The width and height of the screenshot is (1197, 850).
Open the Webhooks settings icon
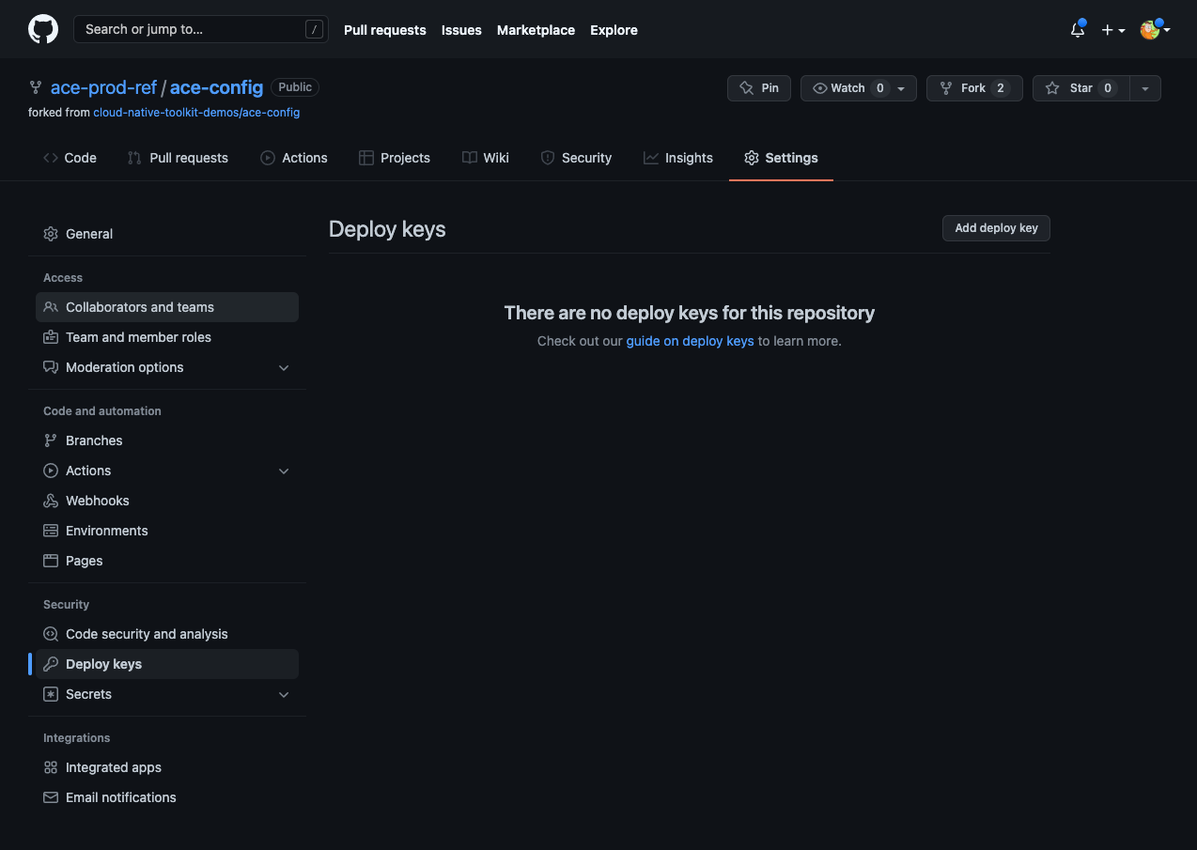pyautogui.click(x=51, y=501)
